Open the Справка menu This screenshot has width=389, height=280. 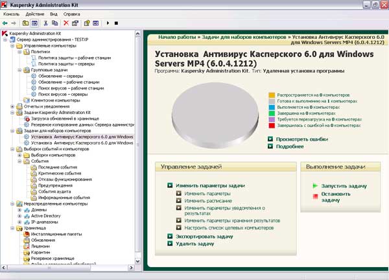point(72,13)
